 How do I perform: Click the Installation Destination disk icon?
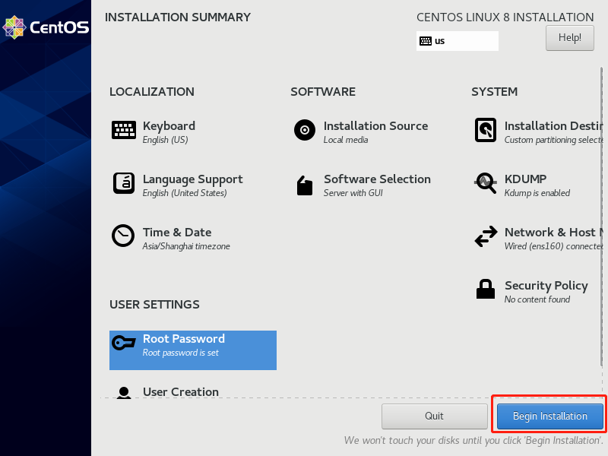tap(486, 130)
